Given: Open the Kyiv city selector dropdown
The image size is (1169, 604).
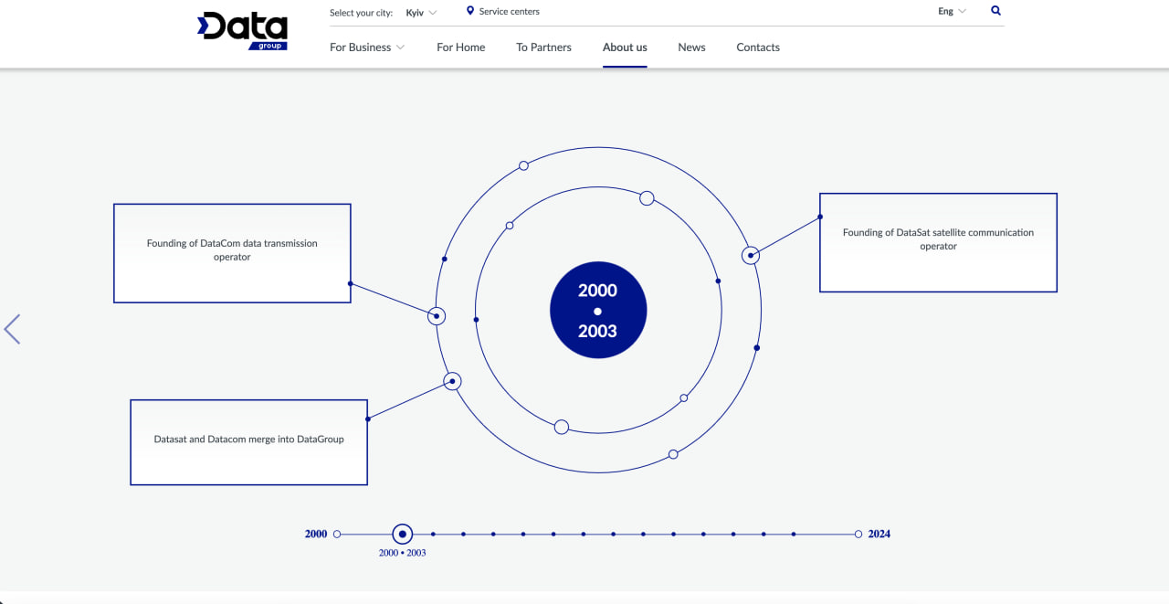Looking at the screenshot, I should 420,12.
